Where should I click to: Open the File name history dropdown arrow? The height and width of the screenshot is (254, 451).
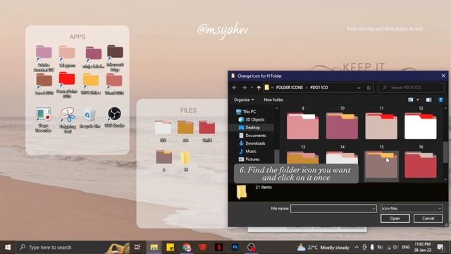point(373,209)
